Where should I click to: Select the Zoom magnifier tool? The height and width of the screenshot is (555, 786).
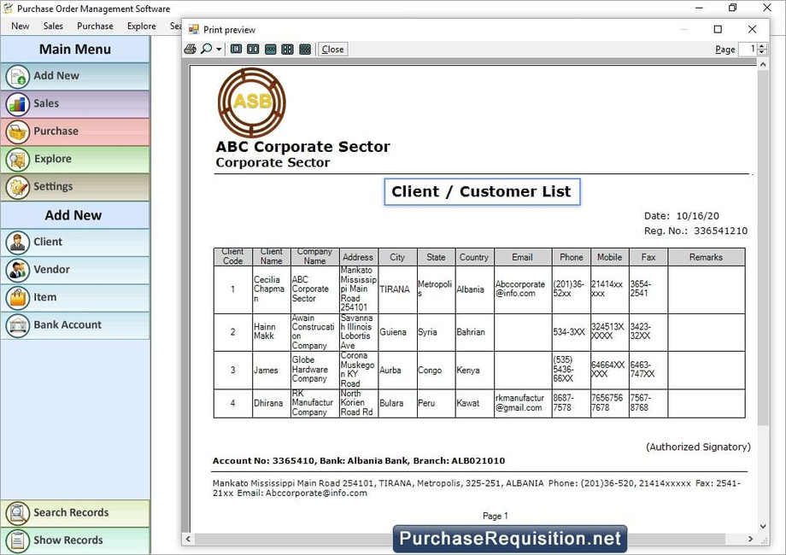[x=207, y=49]
